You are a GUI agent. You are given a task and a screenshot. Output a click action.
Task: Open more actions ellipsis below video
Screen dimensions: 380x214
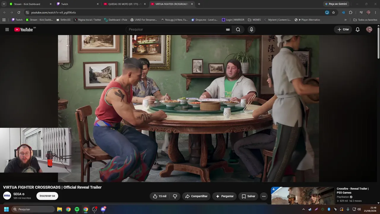point(264,196)
